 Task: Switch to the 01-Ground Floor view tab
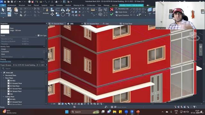pos(57,24)
